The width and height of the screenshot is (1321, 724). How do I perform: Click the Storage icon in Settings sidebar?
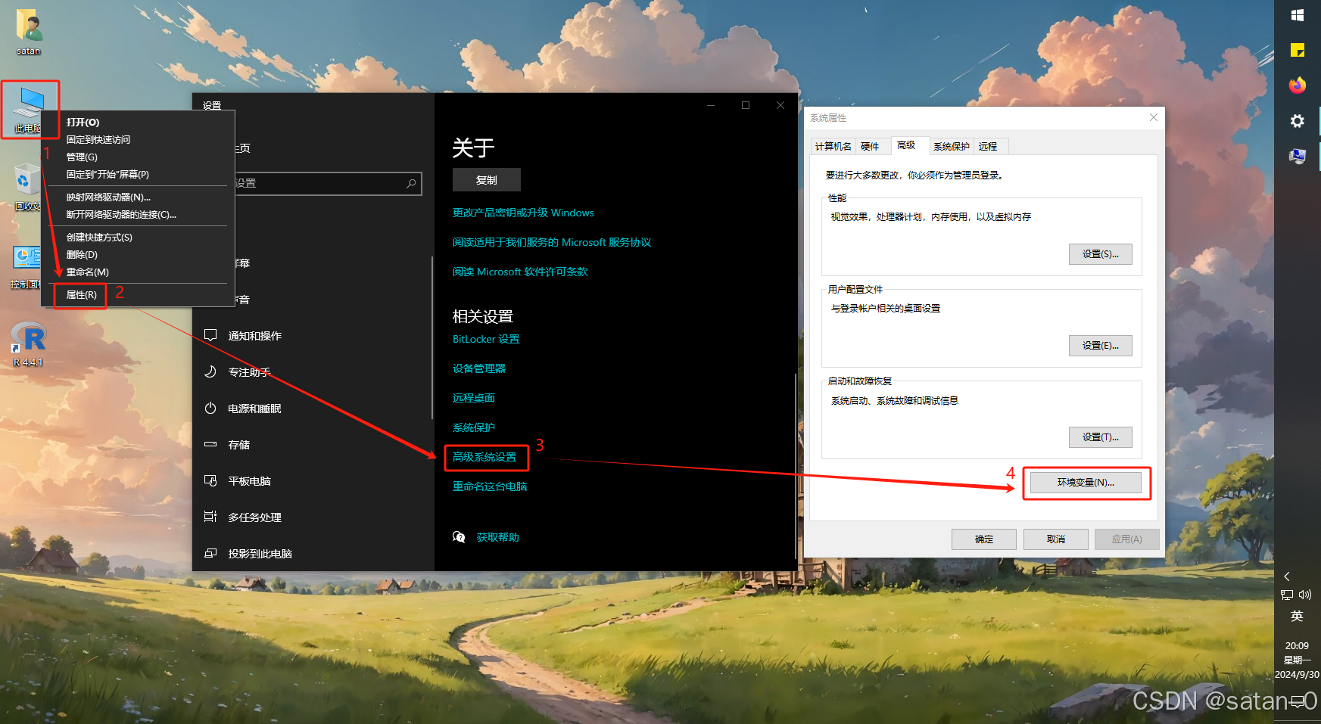click(x=210, y=444)
